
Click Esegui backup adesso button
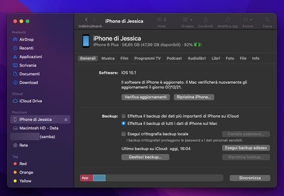click(246, 148)
